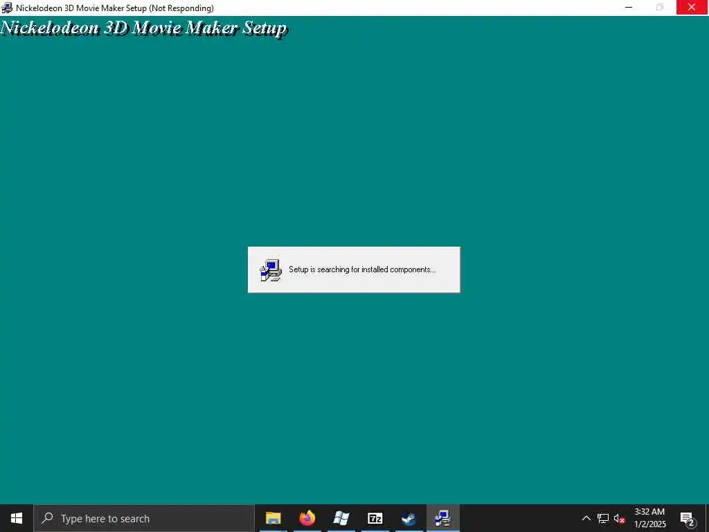Launch Firefox from the taskbar

[307, 518]
